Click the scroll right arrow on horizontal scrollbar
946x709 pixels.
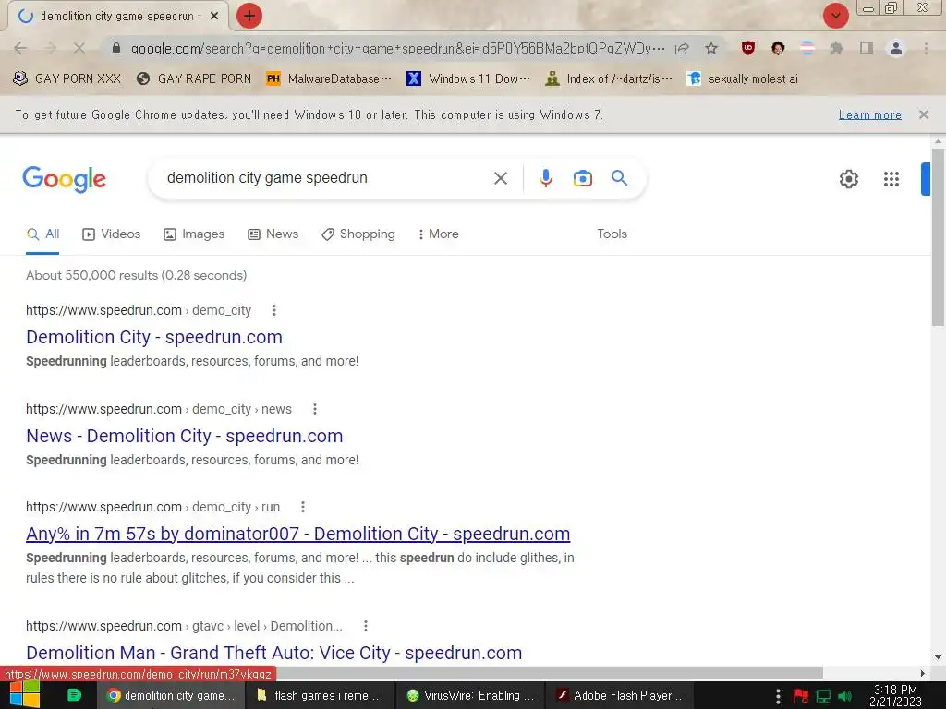click(923, 673)
